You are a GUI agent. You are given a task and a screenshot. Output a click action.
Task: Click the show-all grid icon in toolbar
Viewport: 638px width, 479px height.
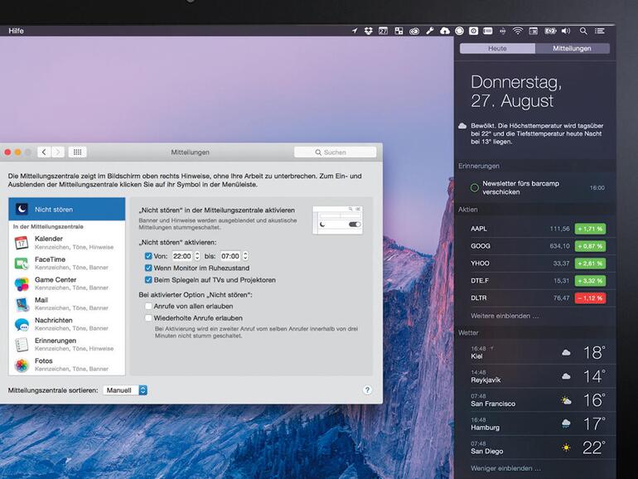(x=77, y=152)
